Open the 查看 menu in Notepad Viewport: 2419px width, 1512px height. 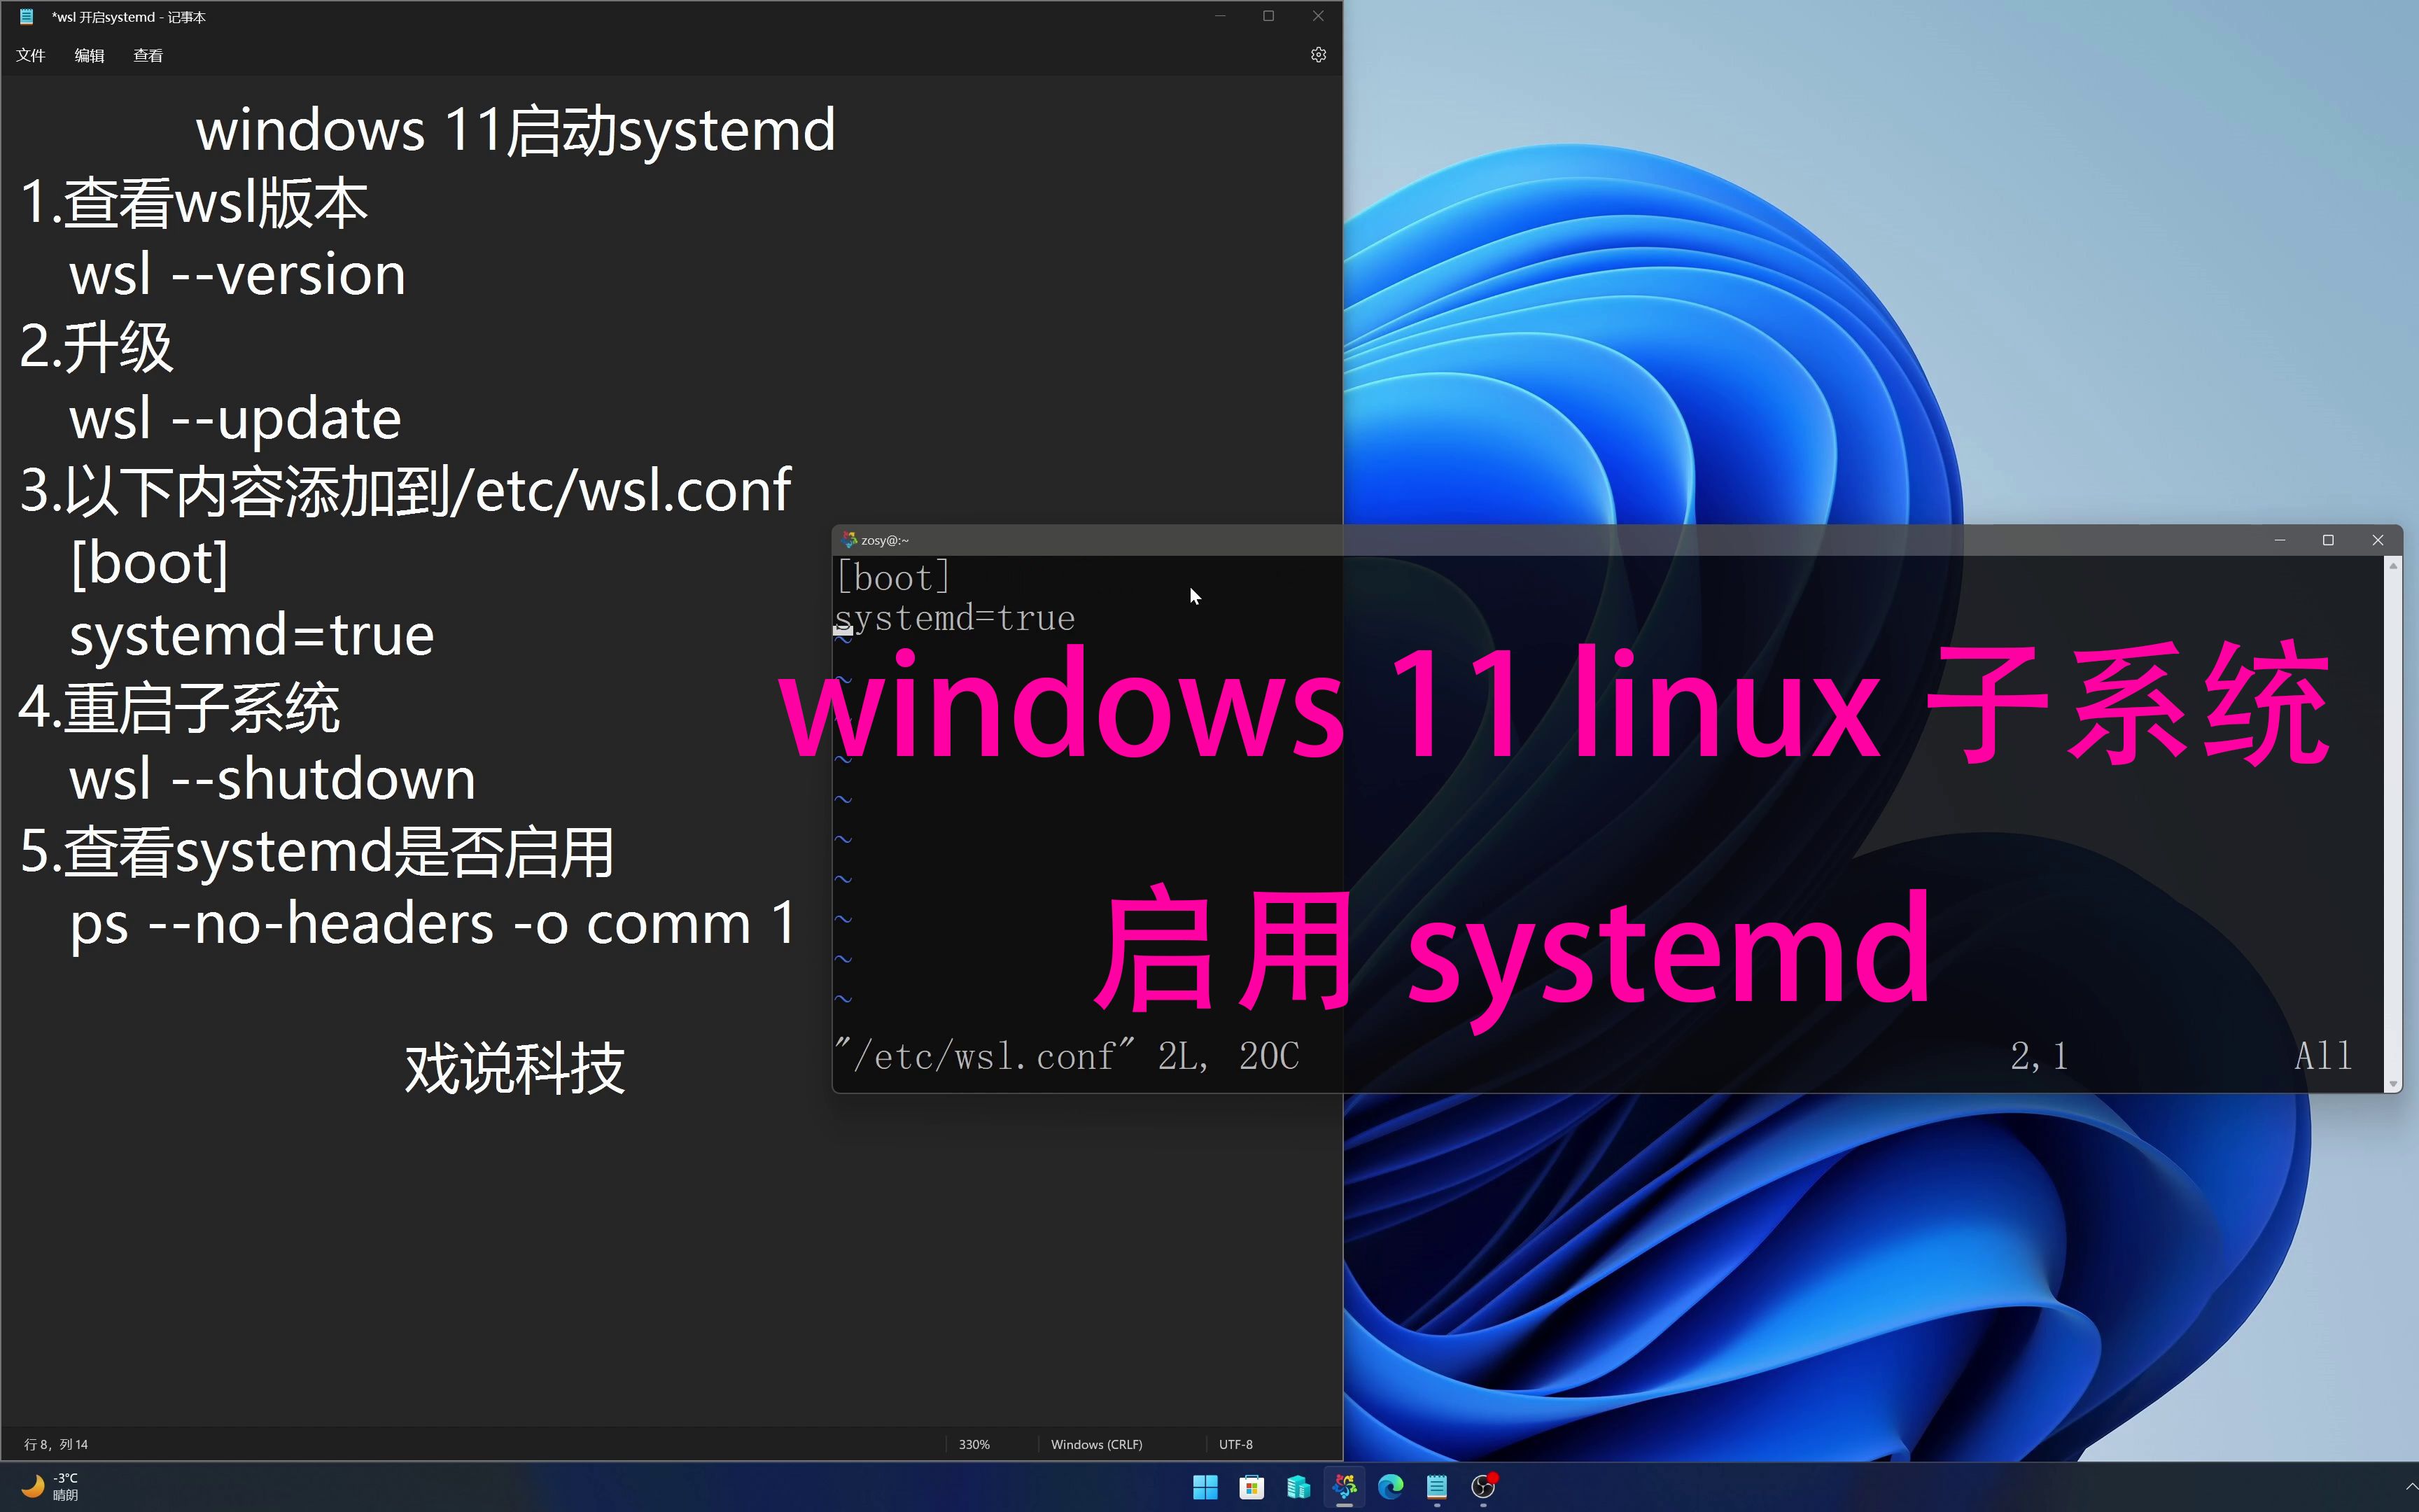coord(148,55)
